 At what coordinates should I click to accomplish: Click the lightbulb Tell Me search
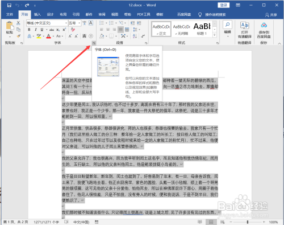(200, 15)
